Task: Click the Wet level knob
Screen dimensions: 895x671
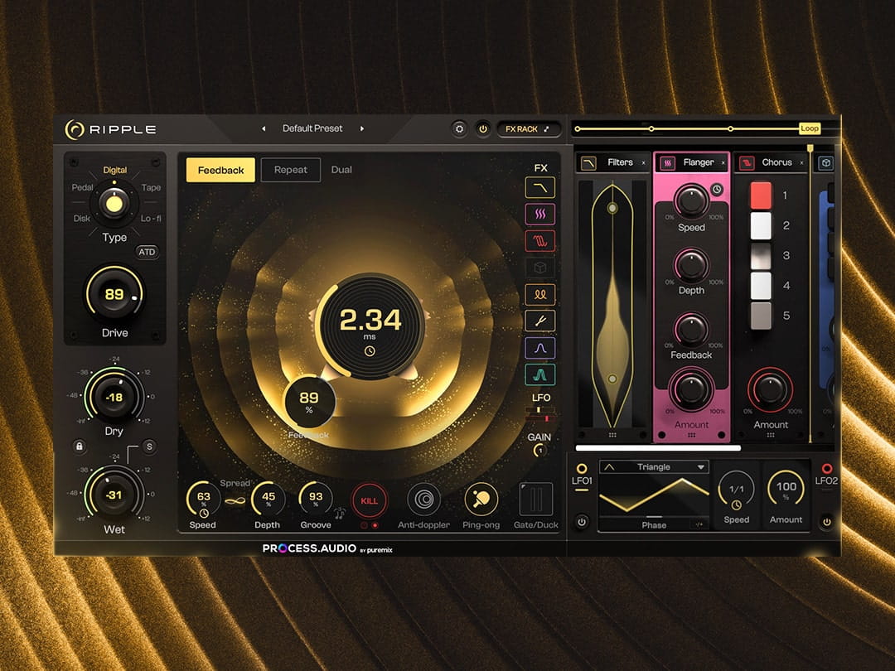Action: (114, 495)
